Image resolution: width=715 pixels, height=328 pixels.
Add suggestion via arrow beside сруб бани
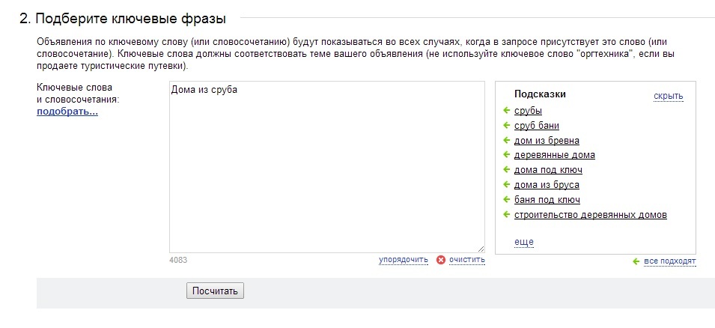point(505,126)
